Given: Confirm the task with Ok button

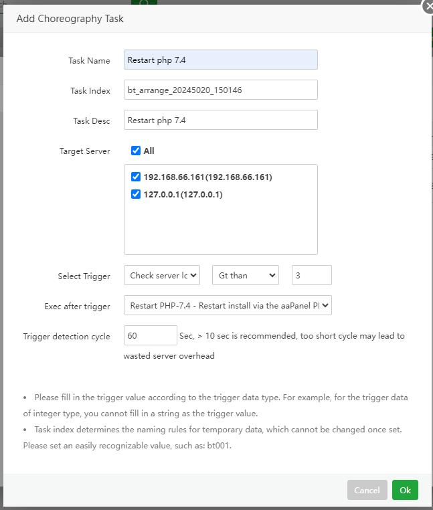Looking at the screenshot, I should (x=405, y=490).
